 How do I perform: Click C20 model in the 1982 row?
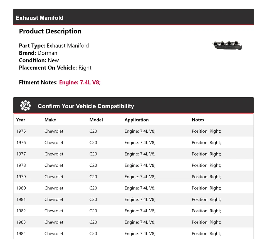[93, 211]
